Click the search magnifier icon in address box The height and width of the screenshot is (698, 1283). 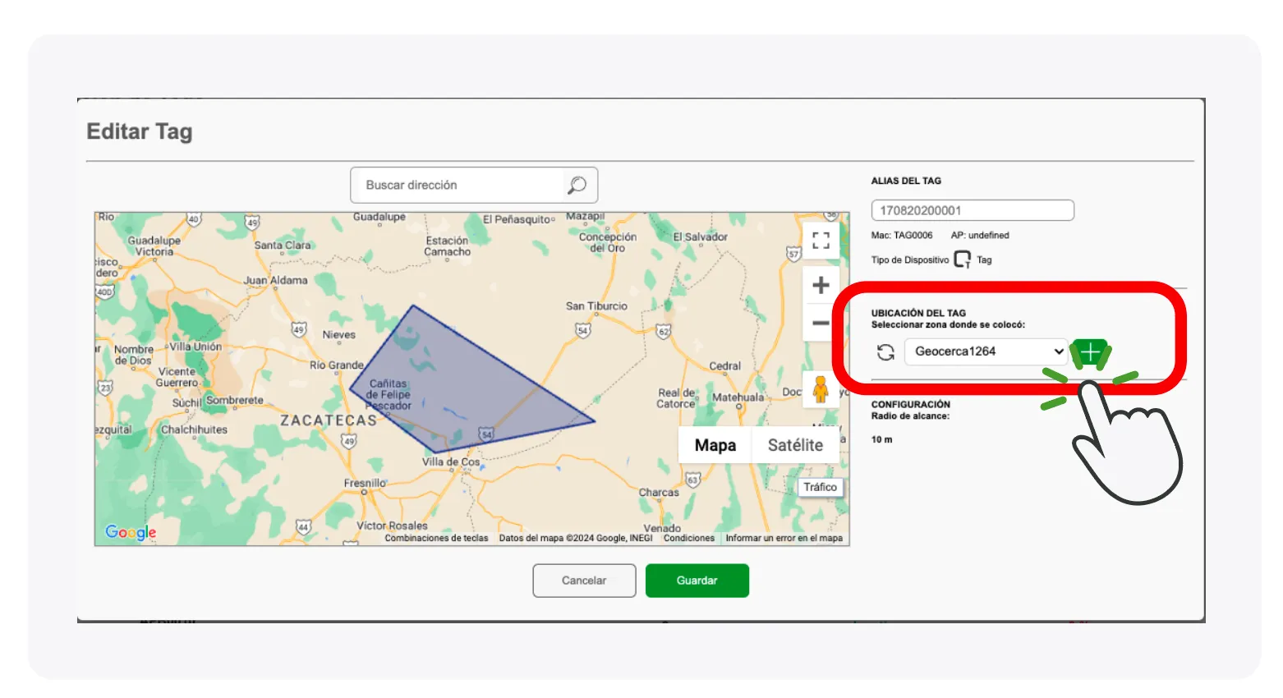577,185
